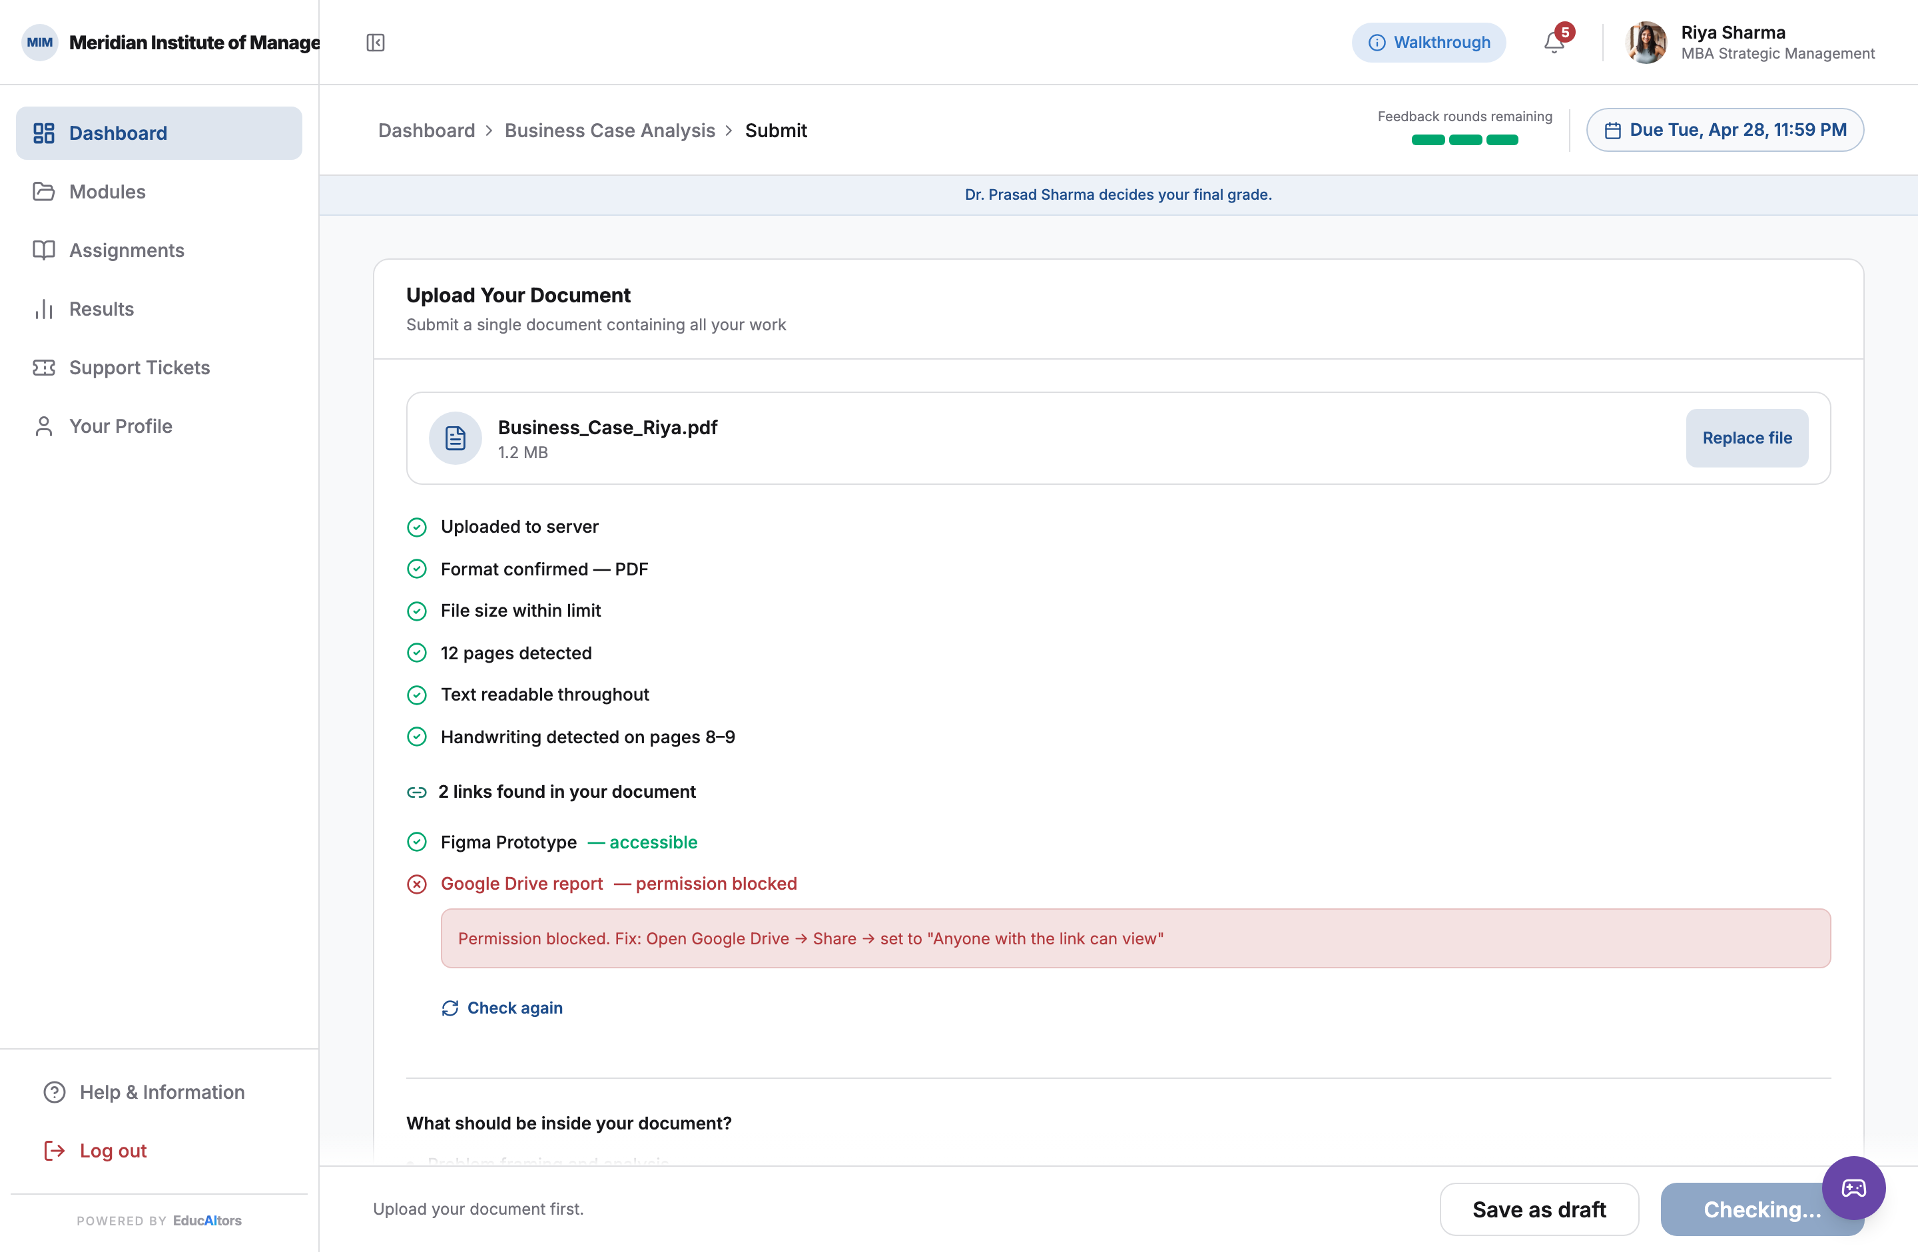Click the Support Tickets ticket icon
This screenshot has height=1252, width=1918.
click(43, 368)
